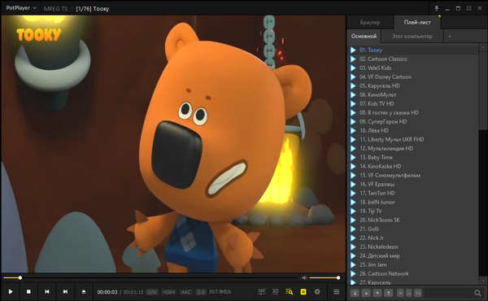Select playlist item 23. Nickelodeon
Image resolution: width=488 pixels, height=301 pixels.
[413, 246]
